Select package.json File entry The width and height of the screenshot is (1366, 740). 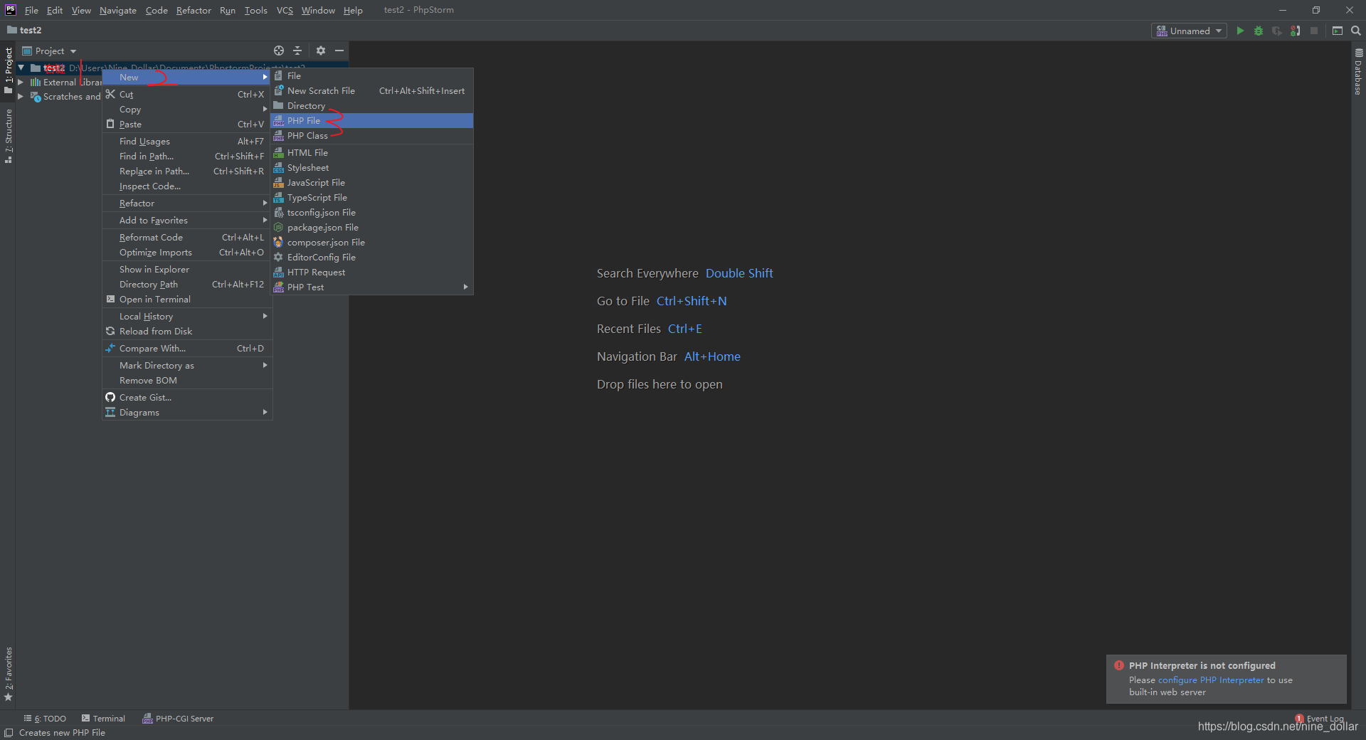[371, 228]
